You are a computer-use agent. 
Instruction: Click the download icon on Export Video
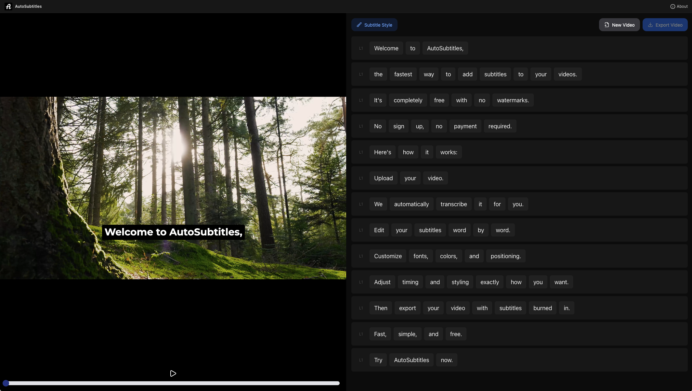(x=650, y=25)
